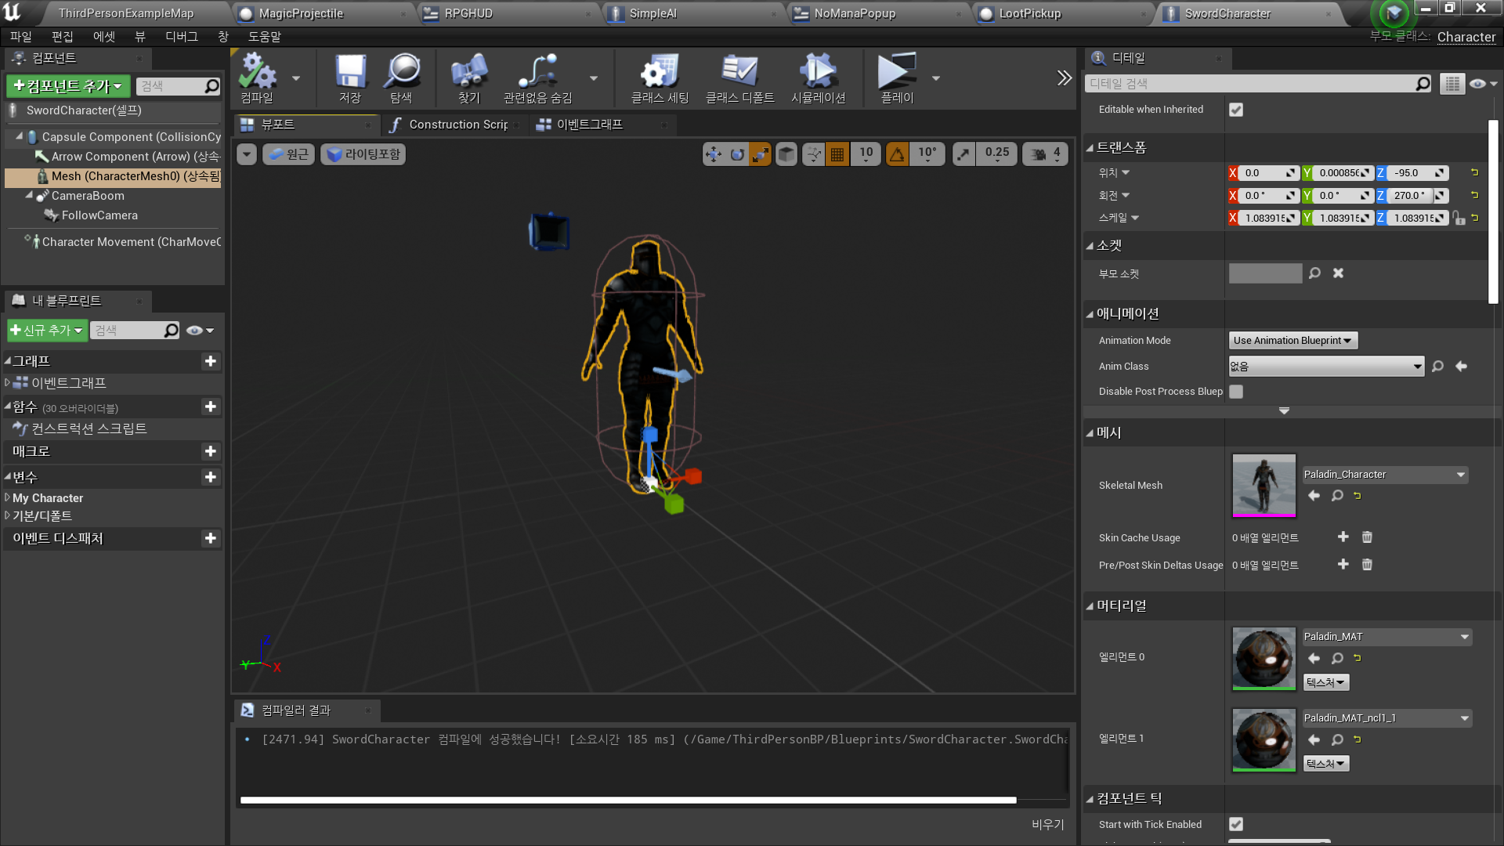1504x846 pixels.
Task: Click 비우기 to clear compiler results
Action: pyautogui.click(x=1047, y=824)
